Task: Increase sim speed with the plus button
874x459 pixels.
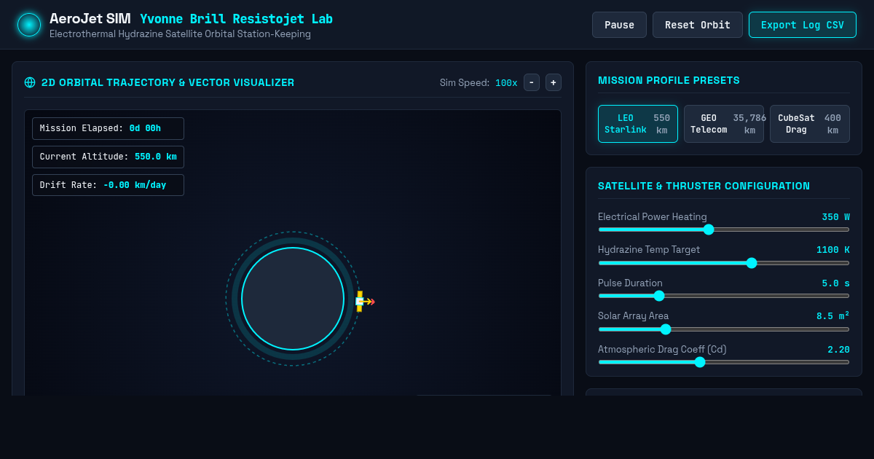Action: 554,82
